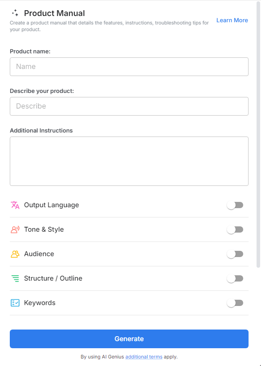Click the sparkle AI icon next to Product Manual
This screenshot has width=261, height=366.
[15, 13]
